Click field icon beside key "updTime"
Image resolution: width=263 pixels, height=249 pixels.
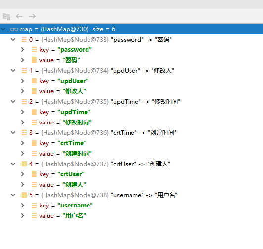[x=34, y=112]
